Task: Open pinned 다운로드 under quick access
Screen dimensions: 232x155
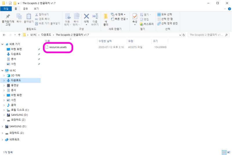Action: pos(16,54)
